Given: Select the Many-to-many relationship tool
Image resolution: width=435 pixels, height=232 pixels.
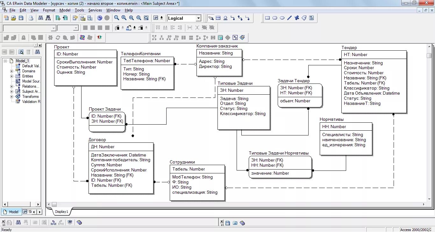Looking at the screenshot, I should pyautogui.click(x=240, y=18).
